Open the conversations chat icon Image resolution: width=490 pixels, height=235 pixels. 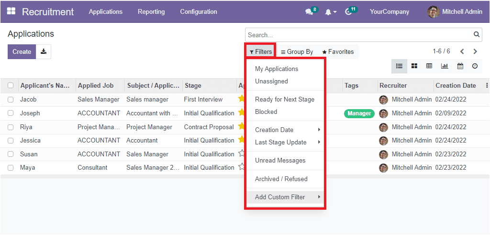tap(309, 12)
